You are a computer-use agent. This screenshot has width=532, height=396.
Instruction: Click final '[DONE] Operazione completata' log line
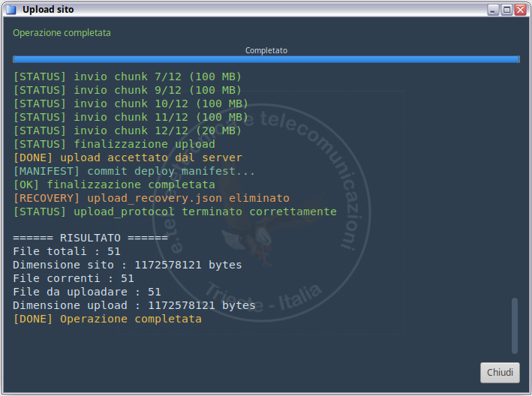coord(107,319)
